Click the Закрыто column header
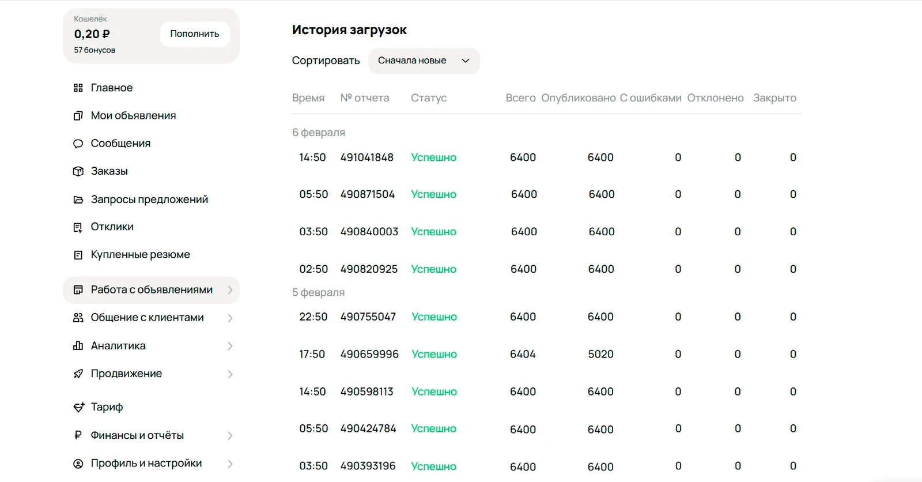 click(x=774, y=98)
